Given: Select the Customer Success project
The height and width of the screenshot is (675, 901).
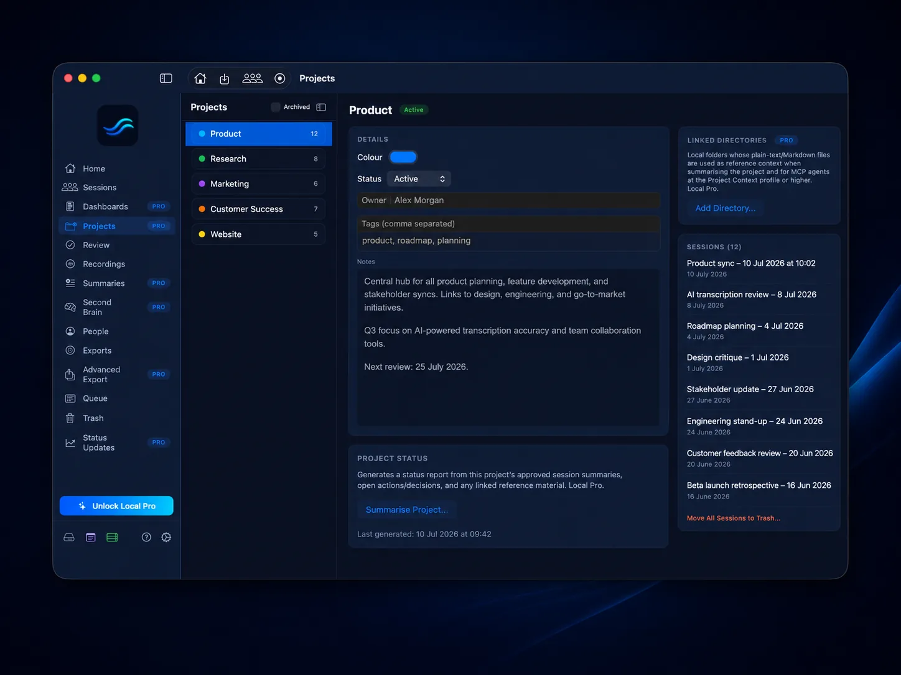Looking at the screenshot, I should pos(258,209).
